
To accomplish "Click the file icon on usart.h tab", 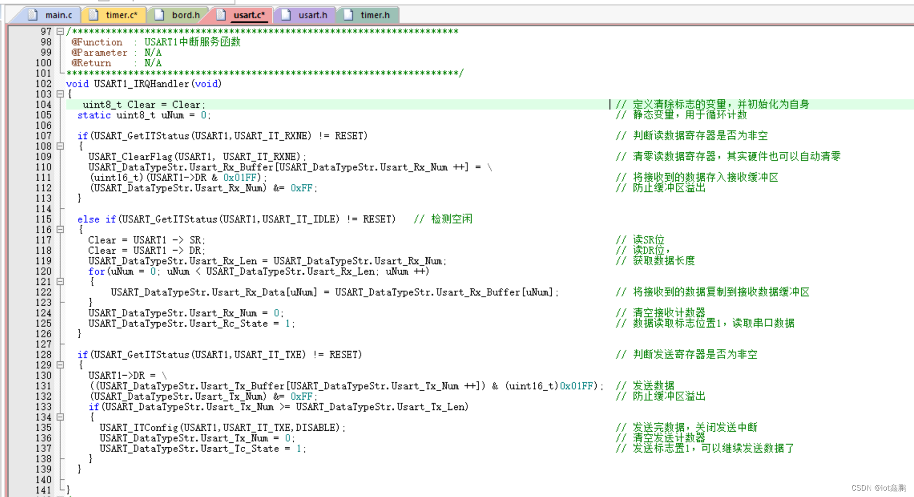I will pyautogui.click(x=286, y=15).
